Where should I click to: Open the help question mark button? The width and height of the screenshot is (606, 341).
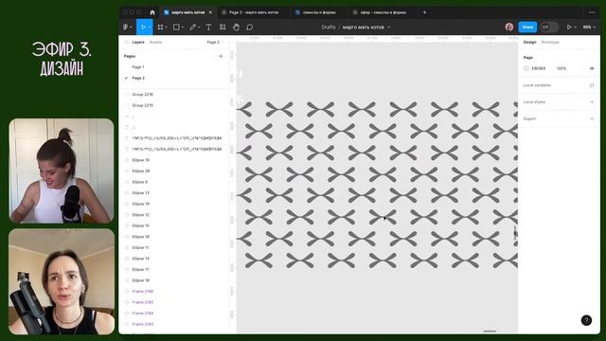coord(586,320)
